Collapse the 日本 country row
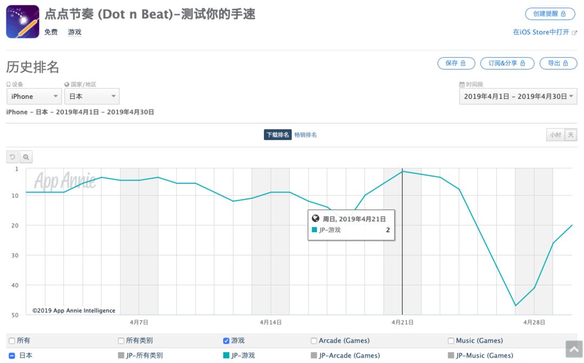 [12, 355]
